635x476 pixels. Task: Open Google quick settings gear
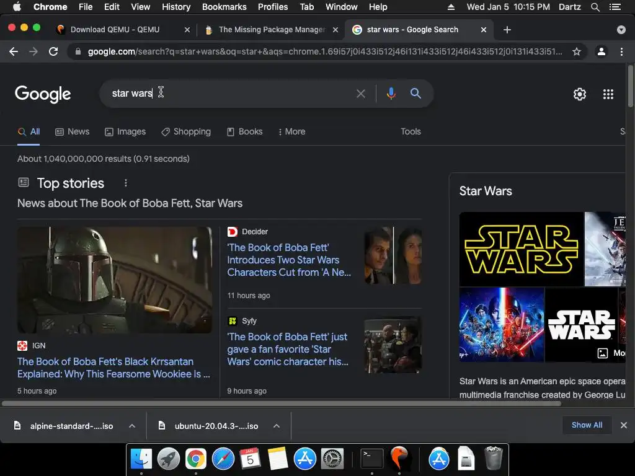coord(580,94)
